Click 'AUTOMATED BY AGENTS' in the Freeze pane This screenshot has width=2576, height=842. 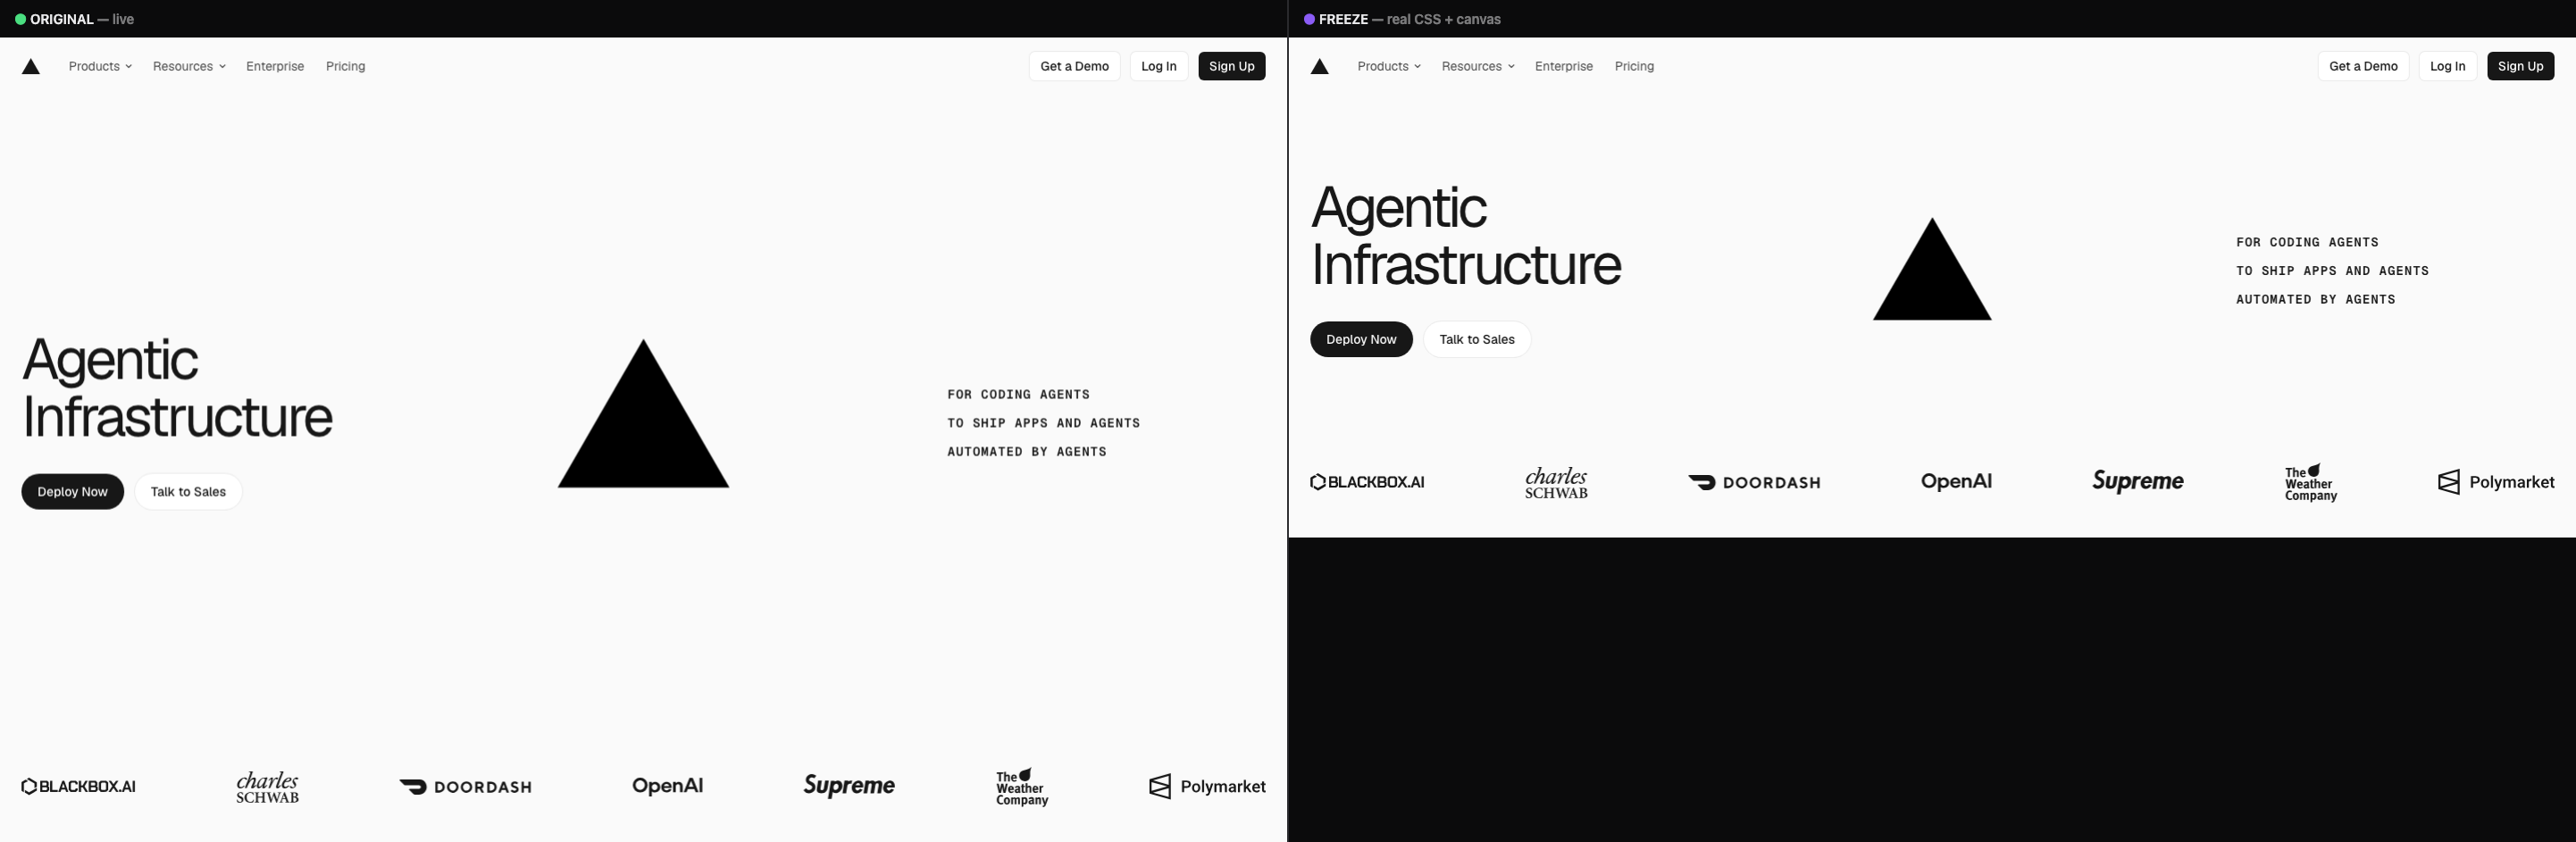coord(2315,299)
